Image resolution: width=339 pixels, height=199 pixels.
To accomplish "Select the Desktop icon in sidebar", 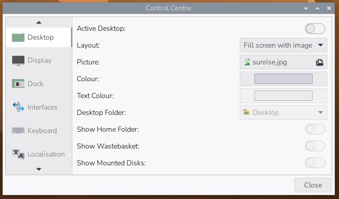I will pyautogui.click(x=18, y=38).
